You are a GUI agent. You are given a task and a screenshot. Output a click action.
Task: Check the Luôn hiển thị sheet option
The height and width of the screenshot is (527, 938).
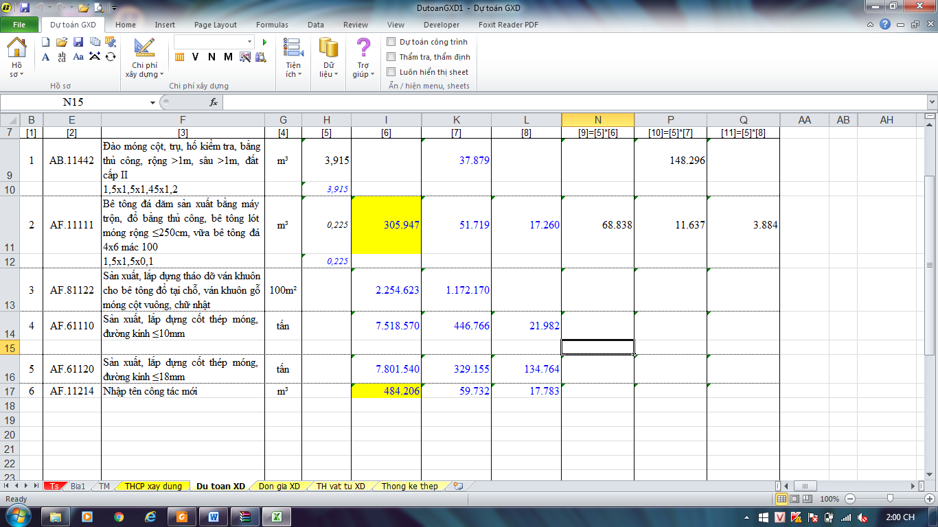[391, 72]
